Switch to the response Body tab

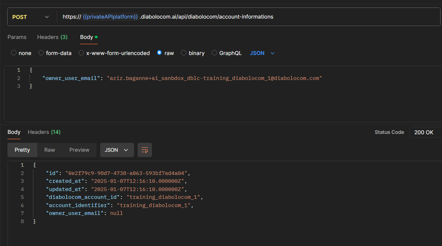pyautogui.click(x=14, y=132)
